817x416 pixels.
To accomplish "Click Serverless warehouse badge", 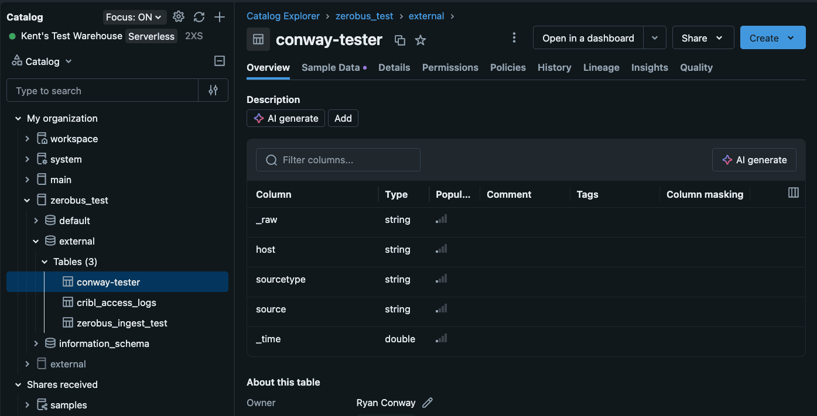I will [152, 36].
